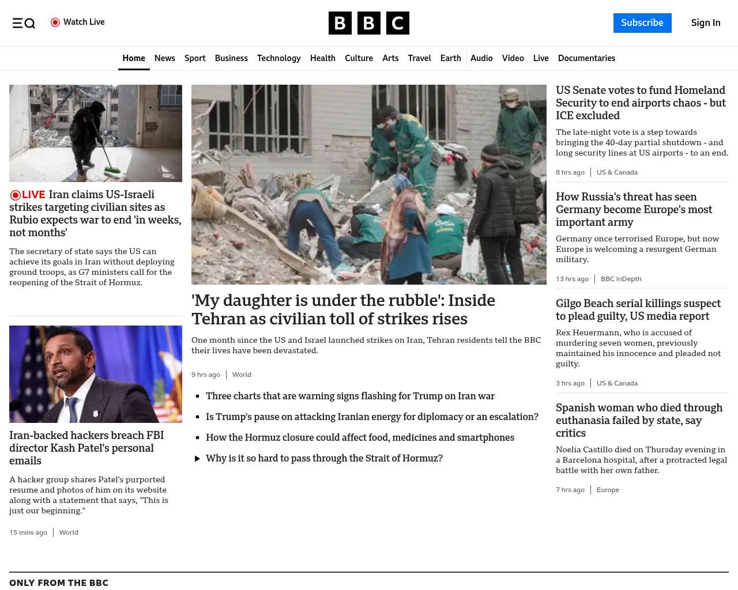This screenshot has width=738, height=590.
Task: Click the Watch Live red dot icon
Action: tap(55, 22)
